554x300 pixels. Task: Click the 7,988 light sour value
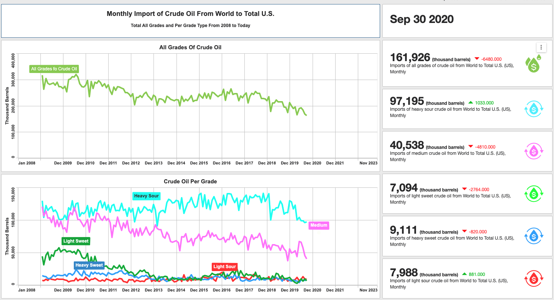click(x=404, y=272)
